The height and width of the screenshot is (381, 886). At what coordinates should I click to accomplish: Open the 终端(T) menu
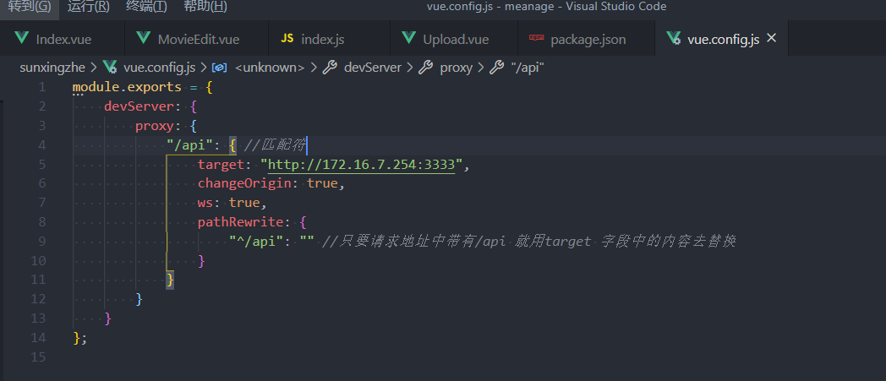(146, 7)
